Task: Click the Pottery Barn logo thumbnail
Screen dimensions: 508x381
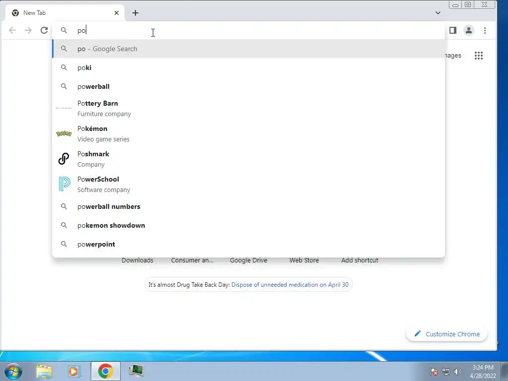Action: pyautogui.click(x=64, y=108)
